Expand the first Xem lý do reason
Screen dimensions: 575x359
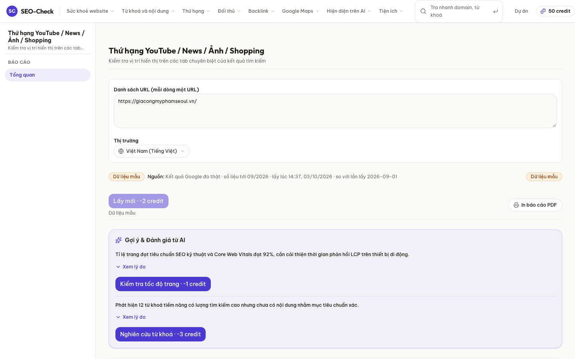click(x=131, y=267)
